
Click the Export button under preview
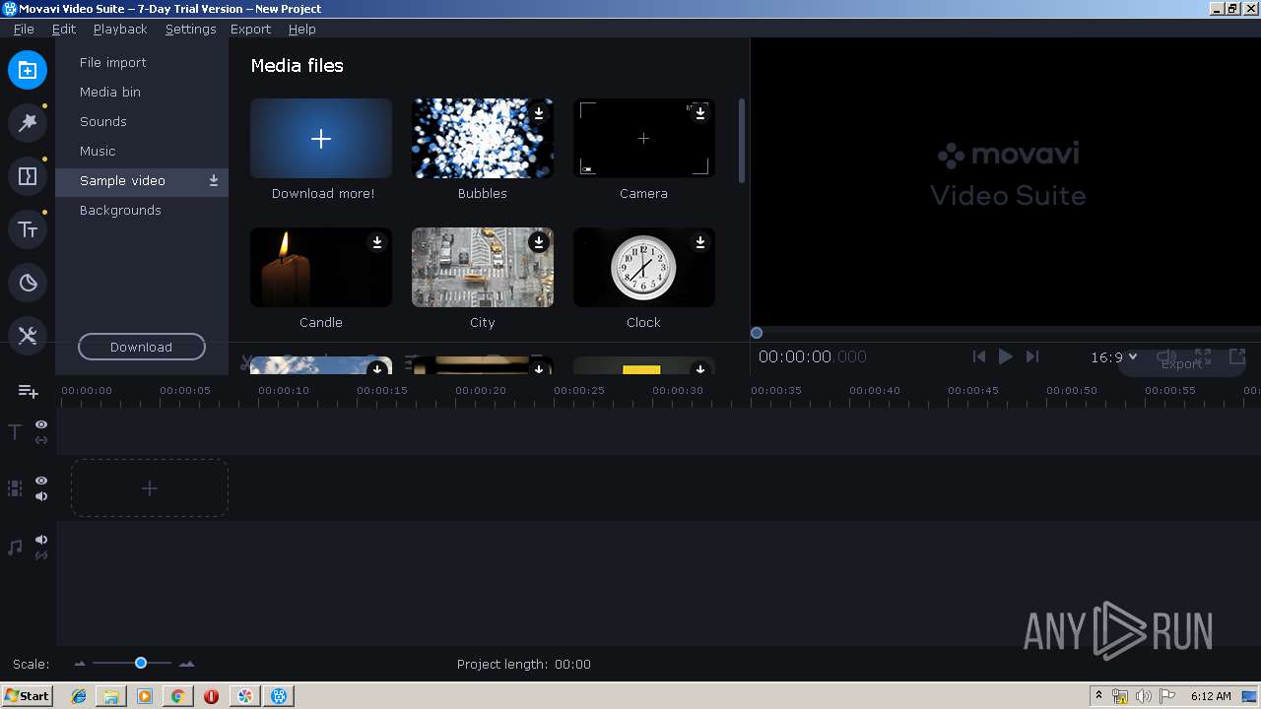click(x=1181, y=364)
